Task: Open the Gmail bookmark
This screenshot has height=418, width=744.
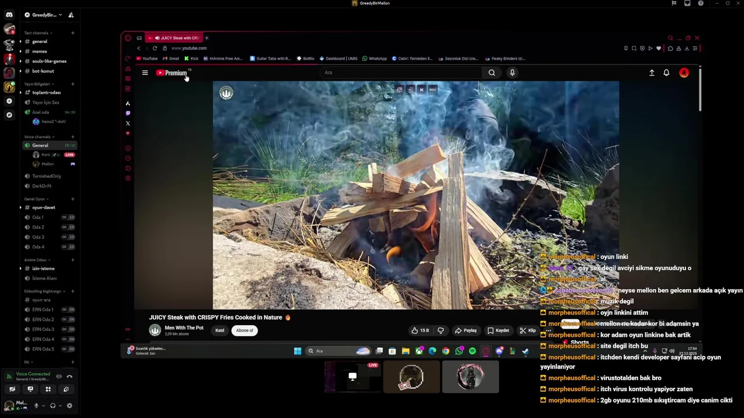Action: (x=171, y=58)
